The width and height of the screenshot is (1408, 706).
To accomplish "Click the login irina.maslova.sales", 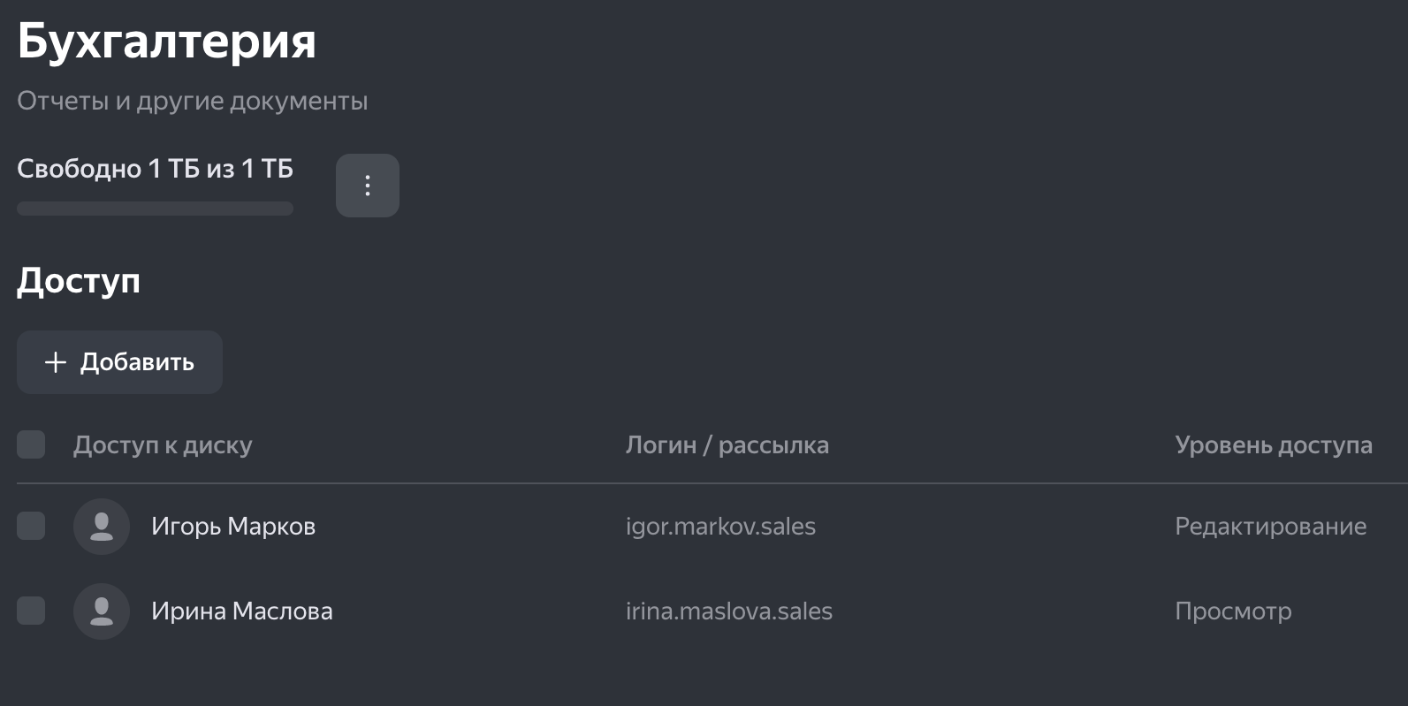I will tap(729, 611).
